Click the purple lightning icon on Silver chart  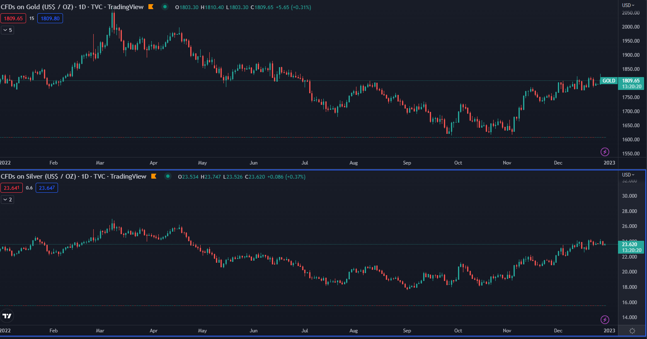click(605, 320)
